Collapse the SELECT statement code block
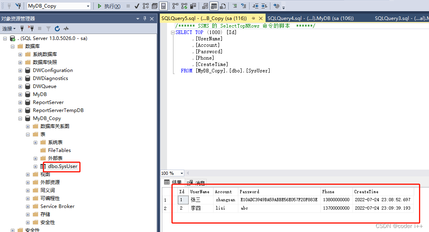Image resolution: width=429 pixels, height=232 pixels. coord(173,32)
